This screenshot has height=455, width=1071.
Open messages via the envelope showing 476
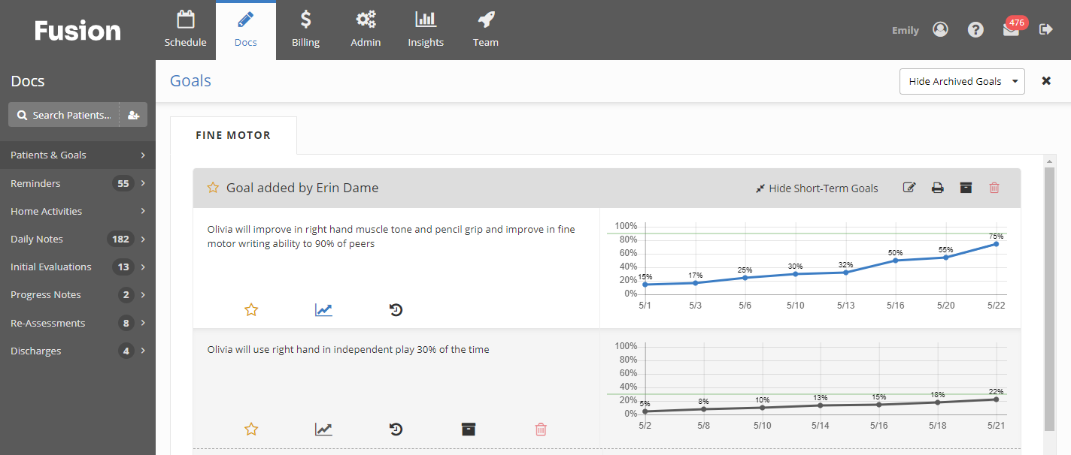(x=1010, y=31)
